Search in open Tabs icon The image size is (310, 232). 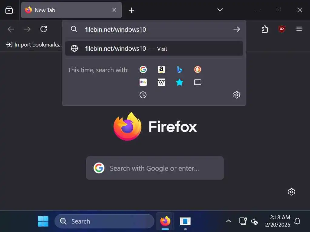click(197, 82)
